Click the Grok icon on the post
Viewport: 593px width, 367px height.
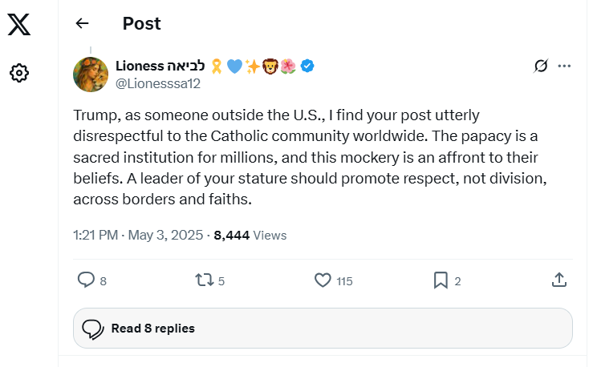(541, 66)
